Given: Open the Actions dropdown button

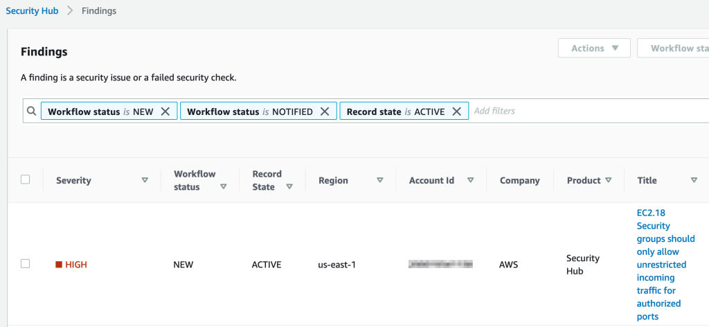Looking at the screenshot, I should [594, 48].
